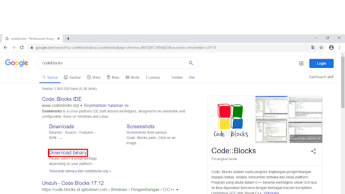Open the Alat search tools

click(x=192, y=78)
